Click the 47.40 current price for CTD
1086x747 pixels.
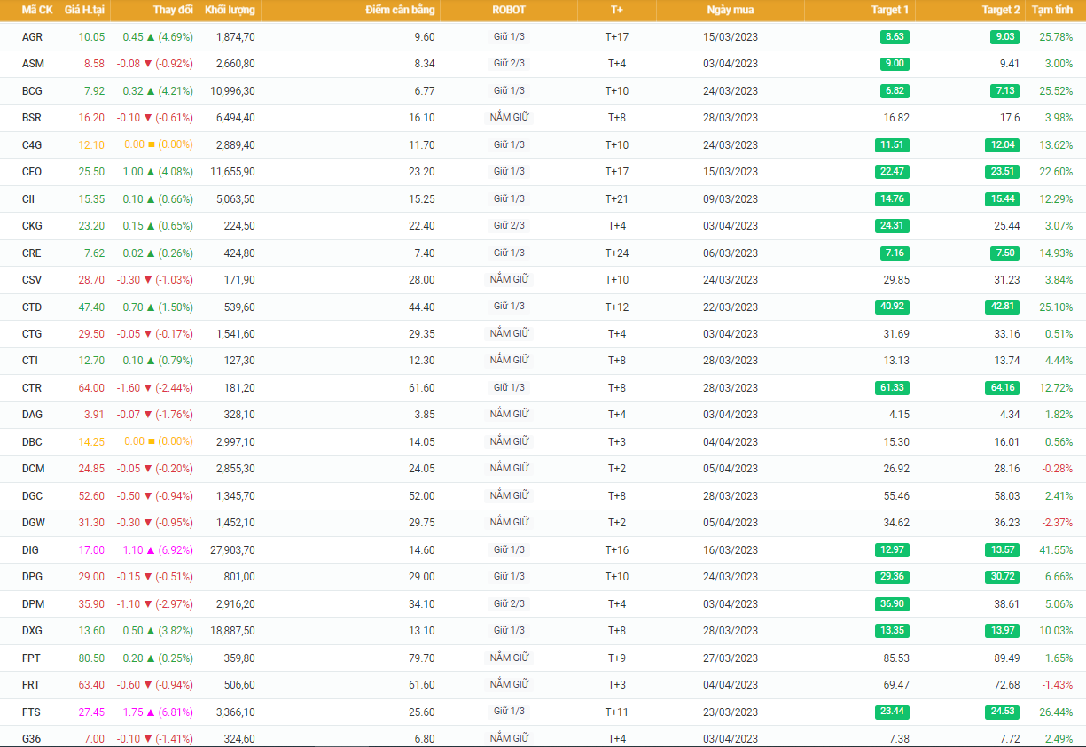coord(91,307)
